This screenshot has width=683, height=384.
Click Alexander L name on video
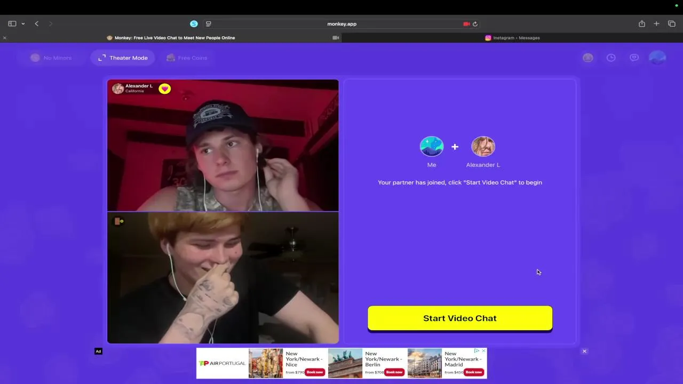point(139,86)
